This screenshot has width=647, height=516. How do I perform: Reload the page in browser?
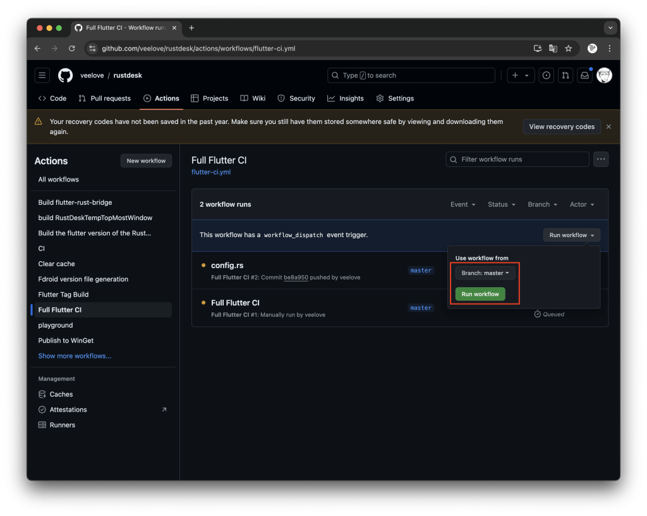[x=72, y=48]
